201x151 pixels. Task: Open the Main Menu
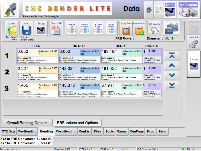click(188, 9)
